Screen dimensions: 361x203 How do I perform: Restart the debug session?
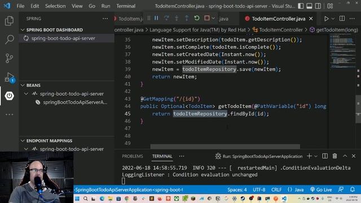[197, 18]
